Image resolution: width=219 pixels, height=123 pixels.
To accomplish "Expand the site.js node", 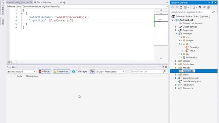I will click(x=182, y=51).
